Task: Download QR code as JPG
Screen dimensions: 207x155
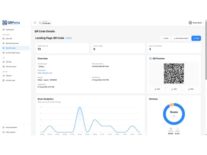Action: (x=174, y=89)
